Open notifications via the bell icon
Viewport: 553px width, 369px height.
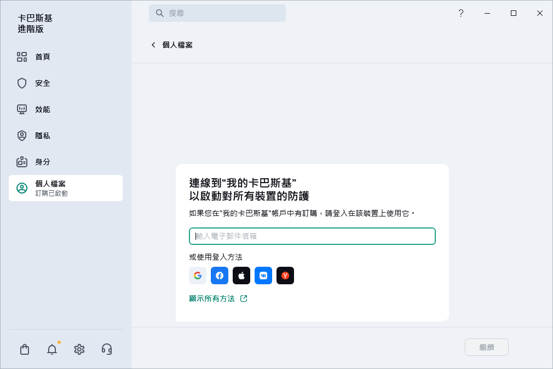tap(52, 349)
